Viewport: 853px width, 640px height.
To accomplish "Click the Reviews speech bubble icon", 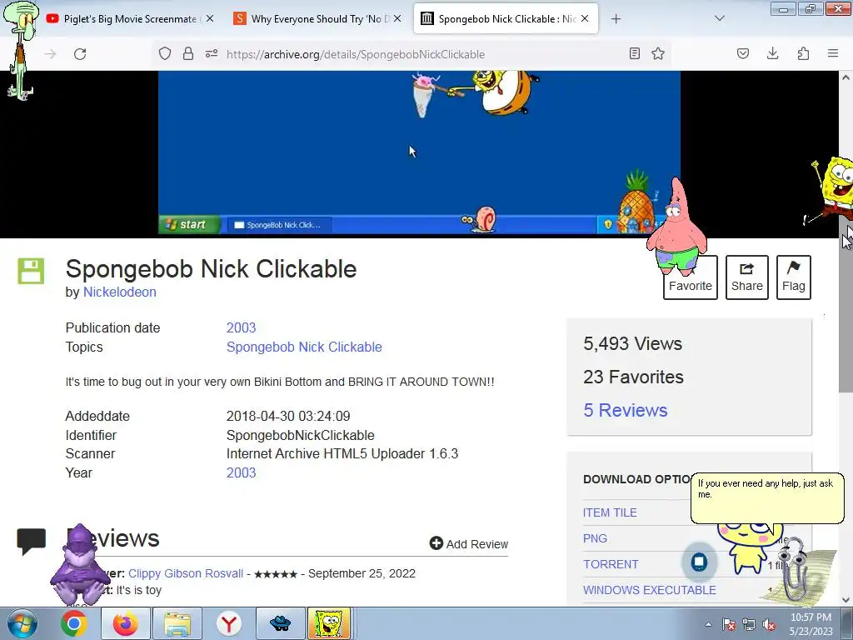I will pyautogui.click(x=31, y=542).
